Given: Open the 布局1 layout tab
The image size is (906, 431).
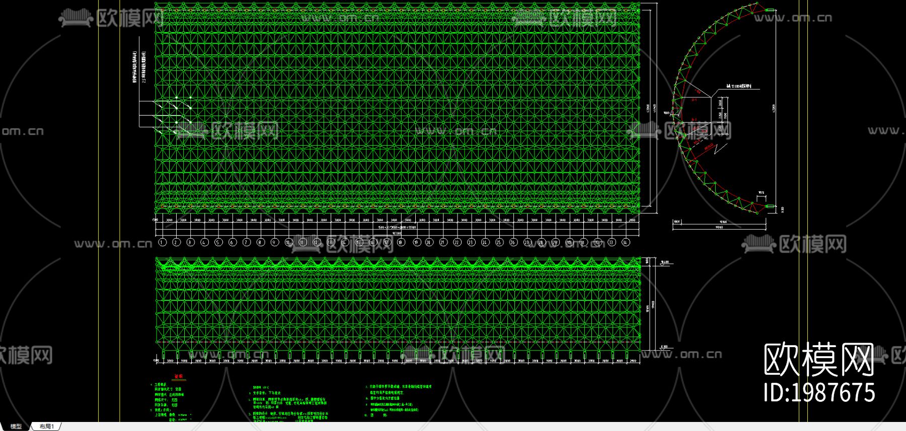Looking at the screenshot, I should (47, 426).
